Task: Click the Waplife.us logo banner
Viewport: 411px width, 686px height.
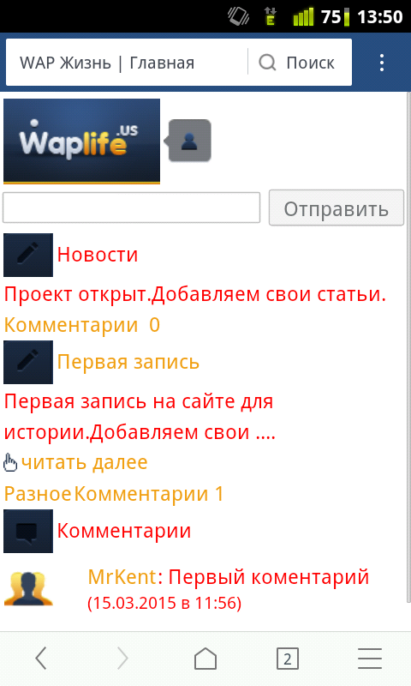Action: (x=81, y=141)
